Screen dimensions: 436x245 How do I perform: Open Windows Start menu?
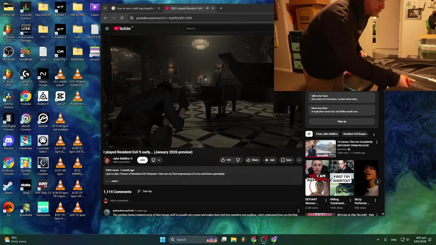pos(162,240)
